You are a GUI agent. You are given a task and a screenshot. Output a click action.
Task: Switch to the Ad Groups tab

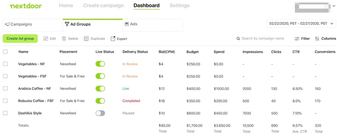tap(92, 25)
